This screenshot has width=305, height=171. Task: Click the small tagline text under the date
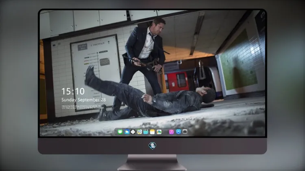[82, 107]
